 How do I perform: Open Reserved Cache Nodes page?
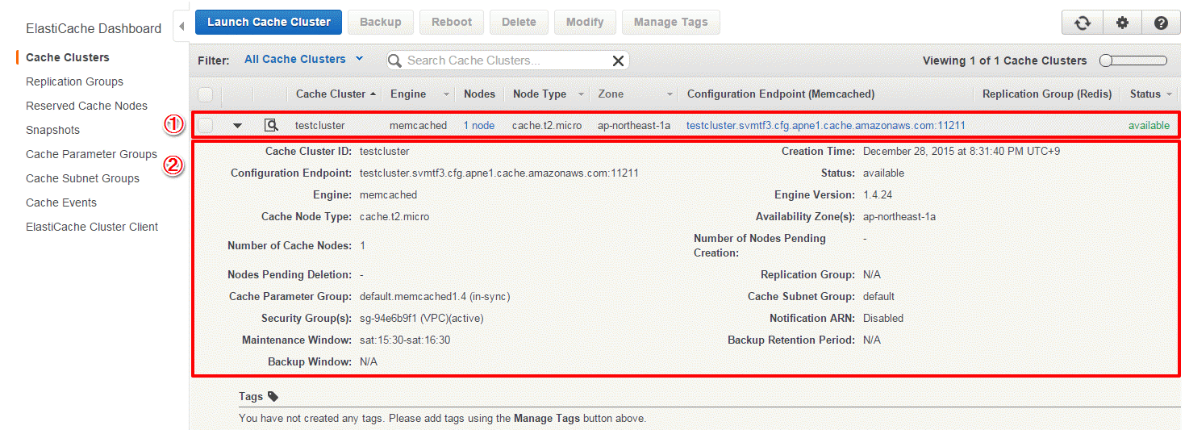tap(86, 106)
